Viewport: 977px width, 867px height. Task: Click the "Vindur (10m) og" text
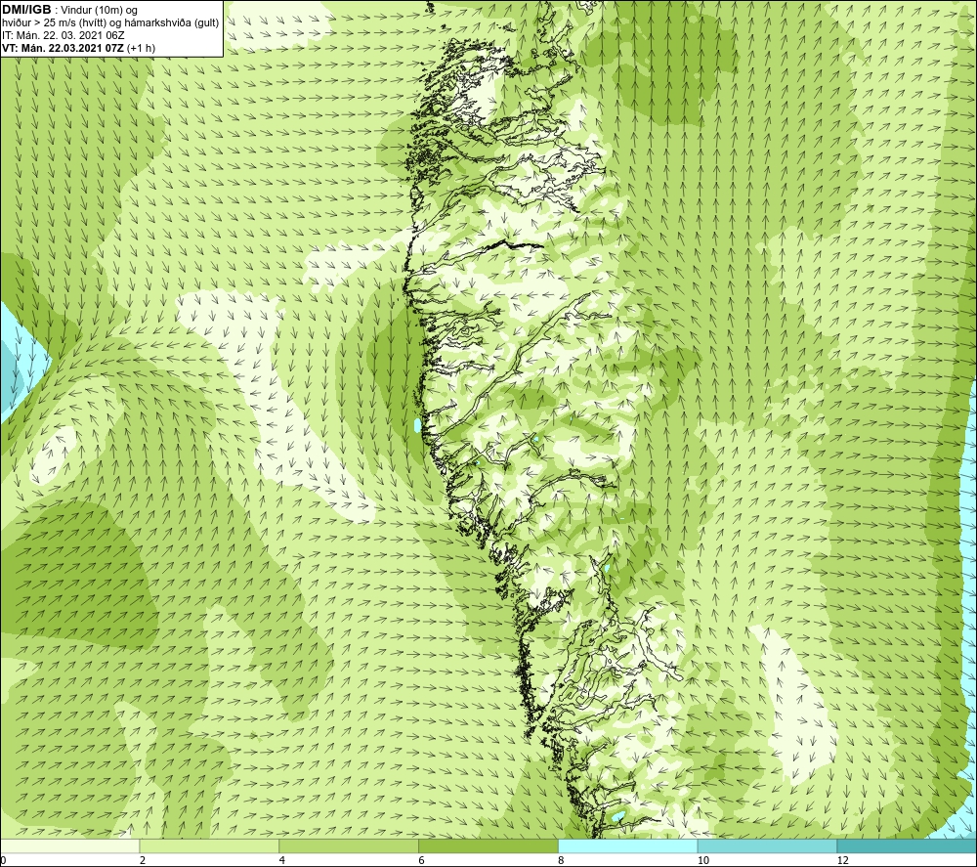tap(99, 11)
